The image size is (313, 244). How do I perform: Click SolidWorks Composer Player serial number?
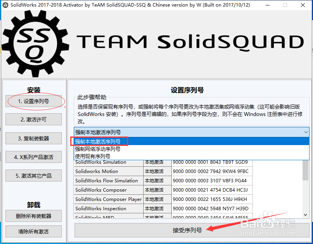click(212, 199)
